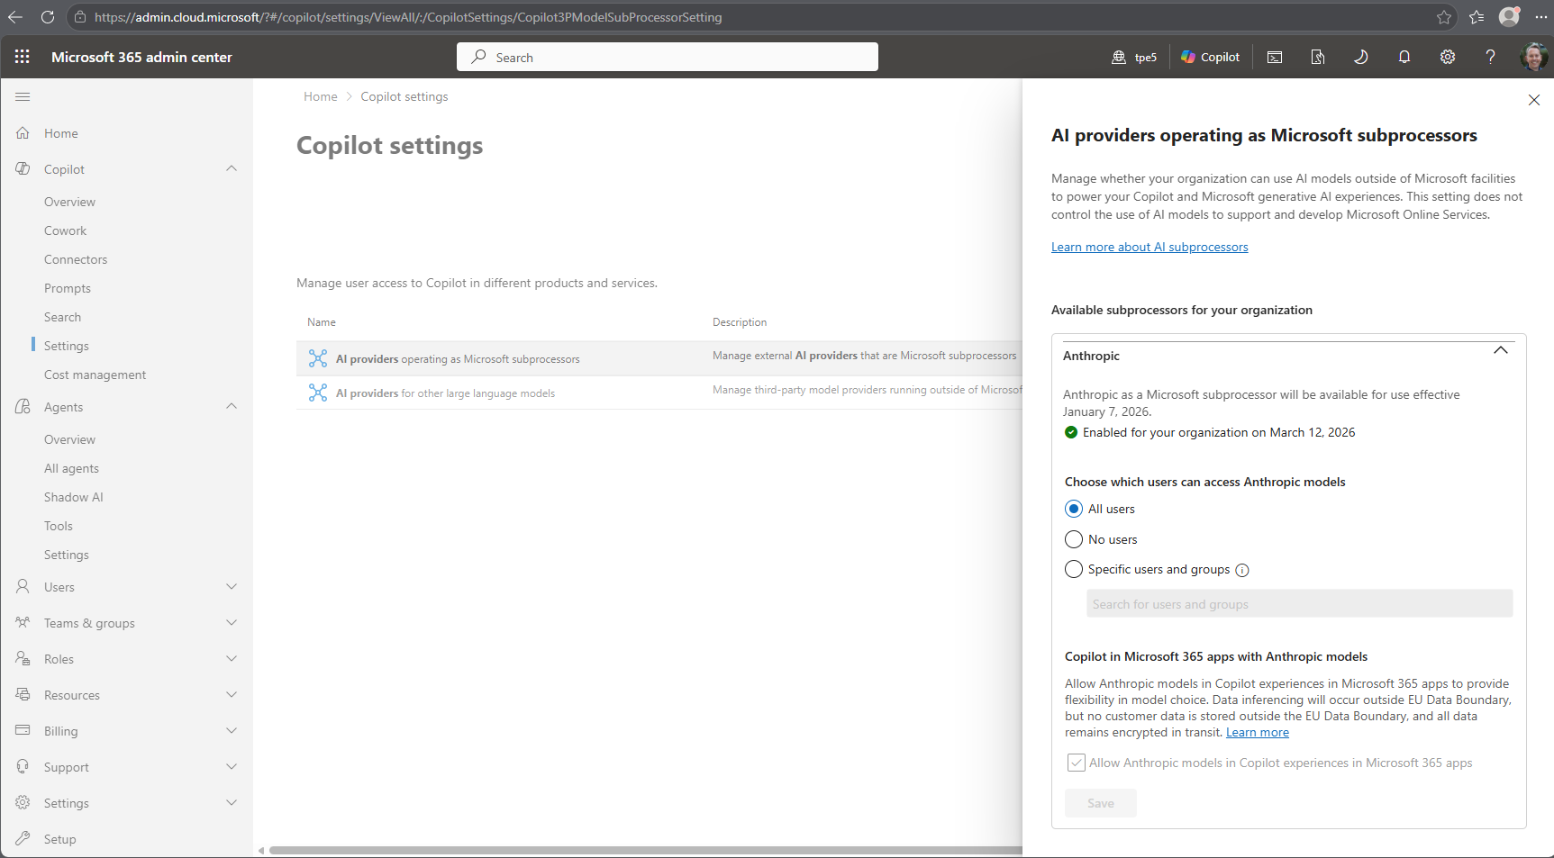Expand the Resources nav group

232,695
